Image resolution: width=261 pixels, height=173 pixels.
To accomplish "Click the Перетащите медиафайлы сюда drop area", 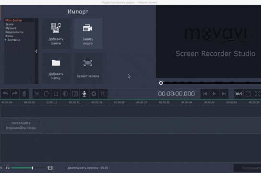I will click(x=21, y=126).
